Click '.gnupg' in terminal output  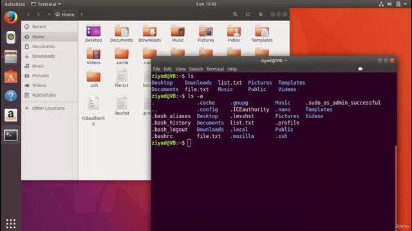point(239,103)
